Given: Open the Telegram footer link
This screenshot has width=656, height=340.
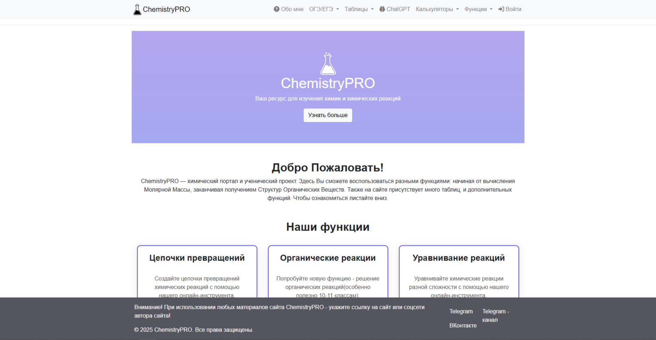Looking at the screenshot, I should click(x=461, y=311).
